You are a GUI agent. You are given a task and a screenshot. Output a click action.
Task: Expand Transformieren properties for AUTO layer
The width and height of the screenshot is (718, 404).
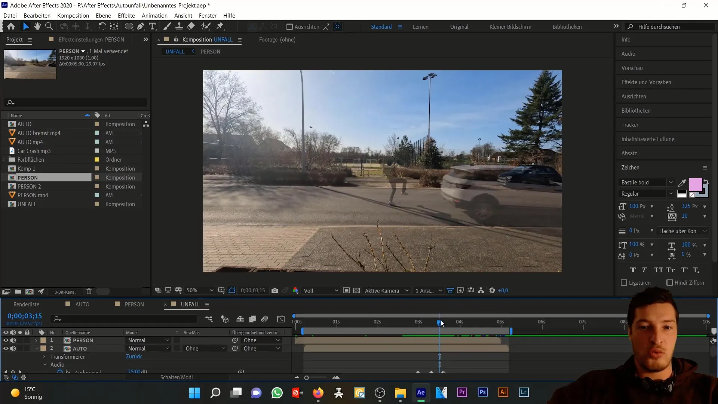pyautogui.click(x=45, y=356)
